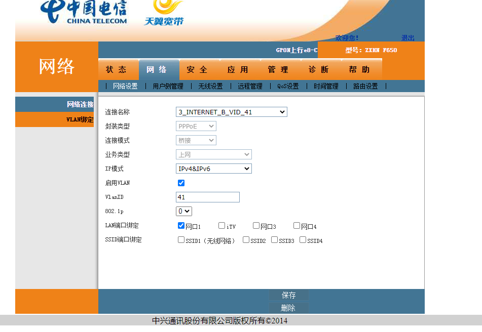Open the 连接模式 桥接 dropdown
482x332 pixels.
point(196,140)
